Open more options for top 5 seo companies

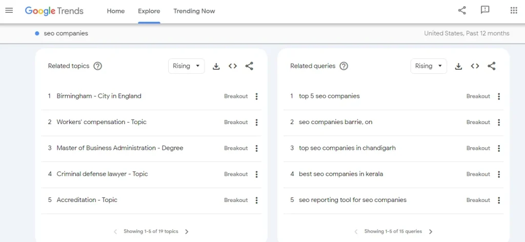(x=499, y=96)
